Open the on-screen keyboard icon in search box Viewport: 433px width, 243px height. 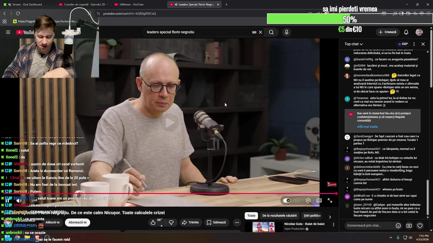pyautogui.click(x=254, y=32)
